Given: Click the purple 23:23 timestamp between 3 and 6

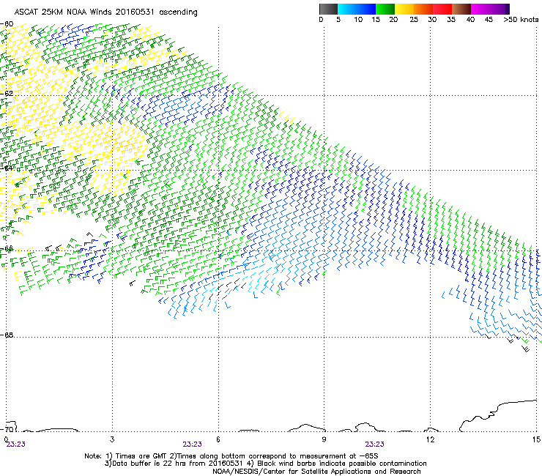Looking at the screenshot, I should [192, 445].
